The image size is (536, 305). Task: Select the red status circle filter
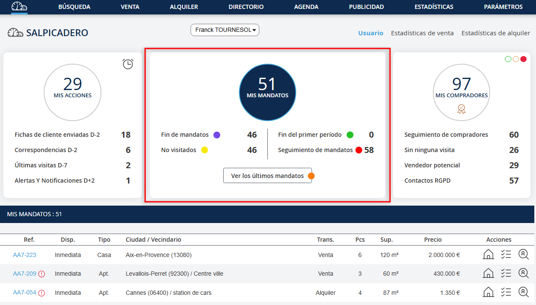pos(523,59)
